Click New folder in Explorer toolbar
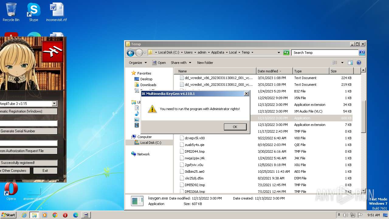The image size is (389, 219). point(205,63)
